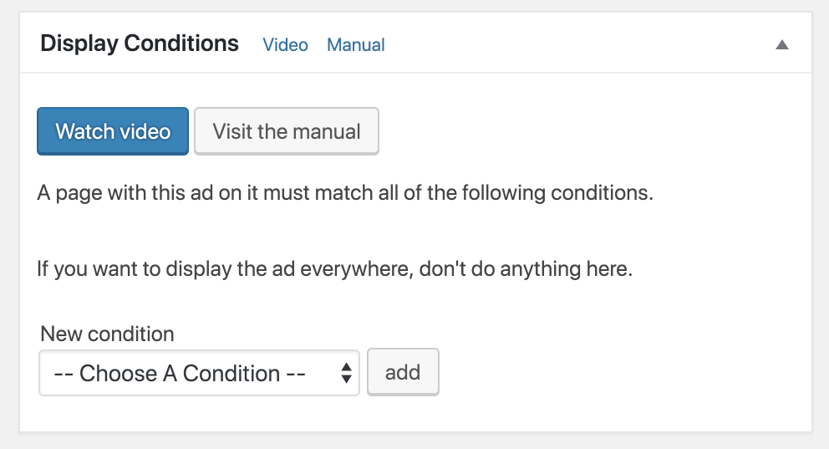Click the New condition label

pos(107,334)
